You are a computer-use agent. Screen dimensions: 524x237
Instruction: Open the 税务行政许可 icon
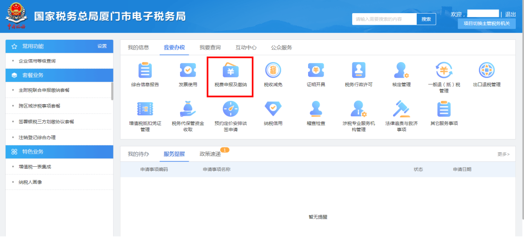[x=359, y=70]
